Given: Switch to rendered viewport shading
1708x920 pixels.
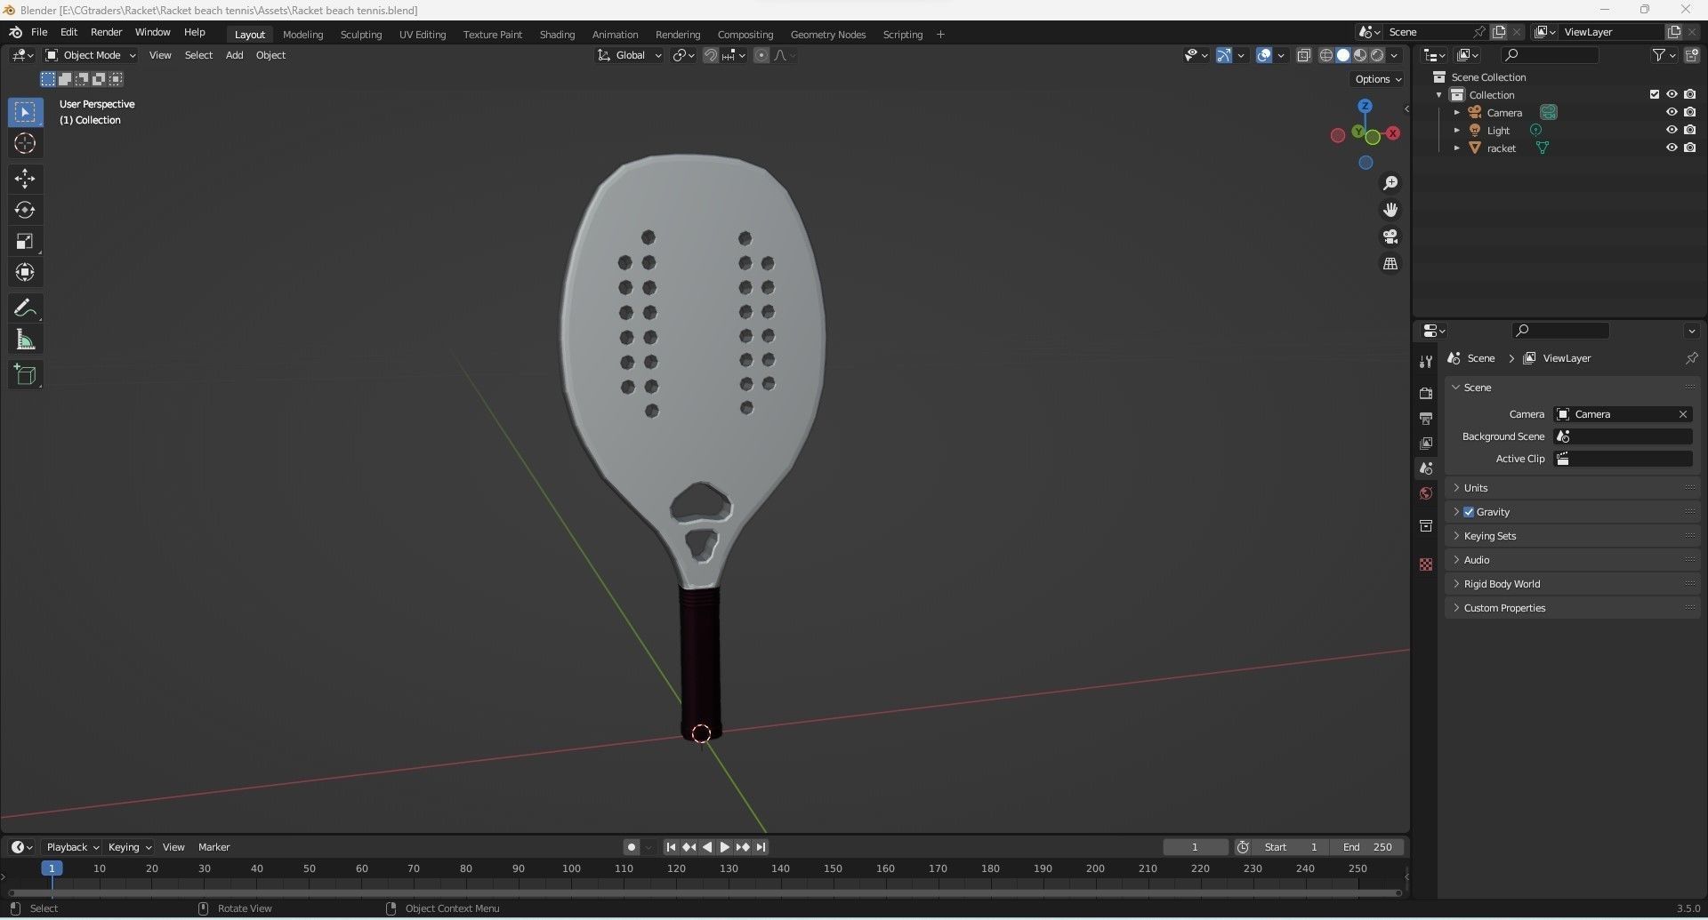Looking at the screenshot, I should coord(1377,55).
